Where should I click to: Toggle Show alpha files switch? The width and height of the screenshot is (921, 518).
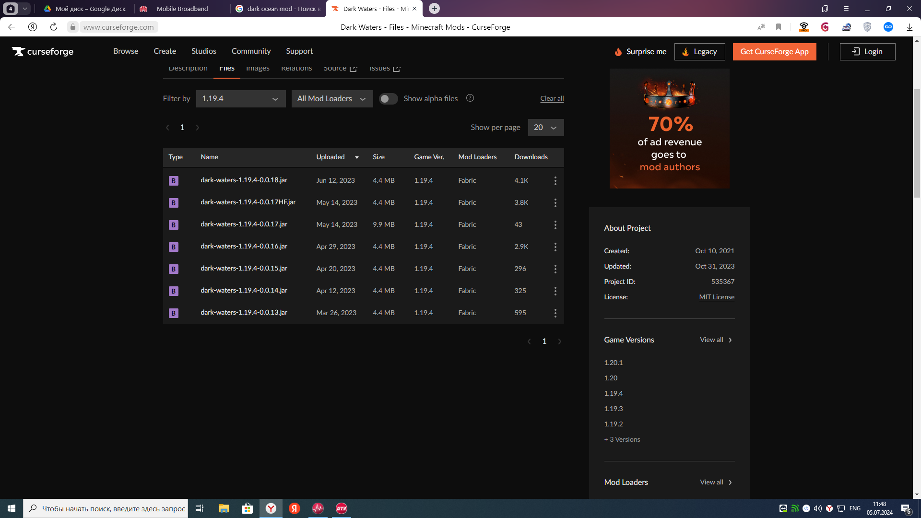point(388,99)
